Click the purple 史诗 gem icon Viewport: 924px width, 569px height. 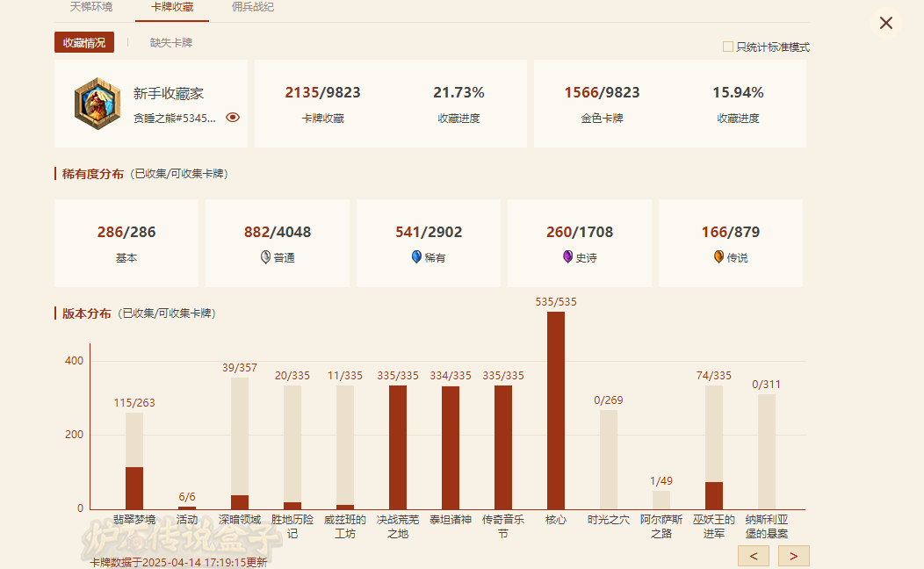pyautogui.click(x=567, y=256)
